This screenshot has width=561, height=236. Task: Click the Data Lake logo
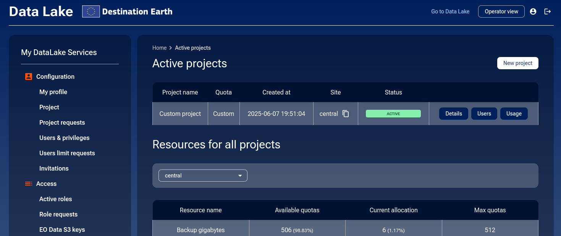[x=40, y=11]
